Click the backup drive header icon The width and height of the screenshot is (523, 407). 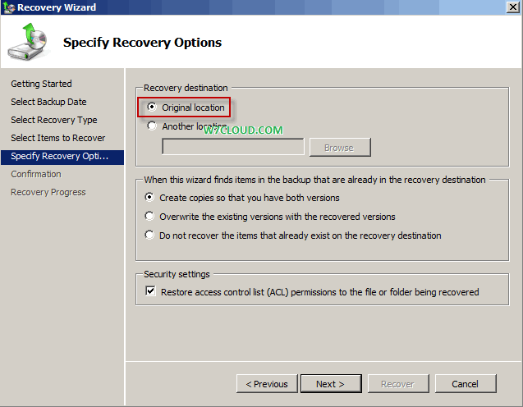pos(28,42)
